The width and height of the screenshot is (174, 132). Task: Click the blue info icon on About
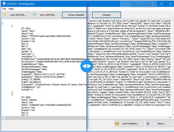(x=147, y=124)
